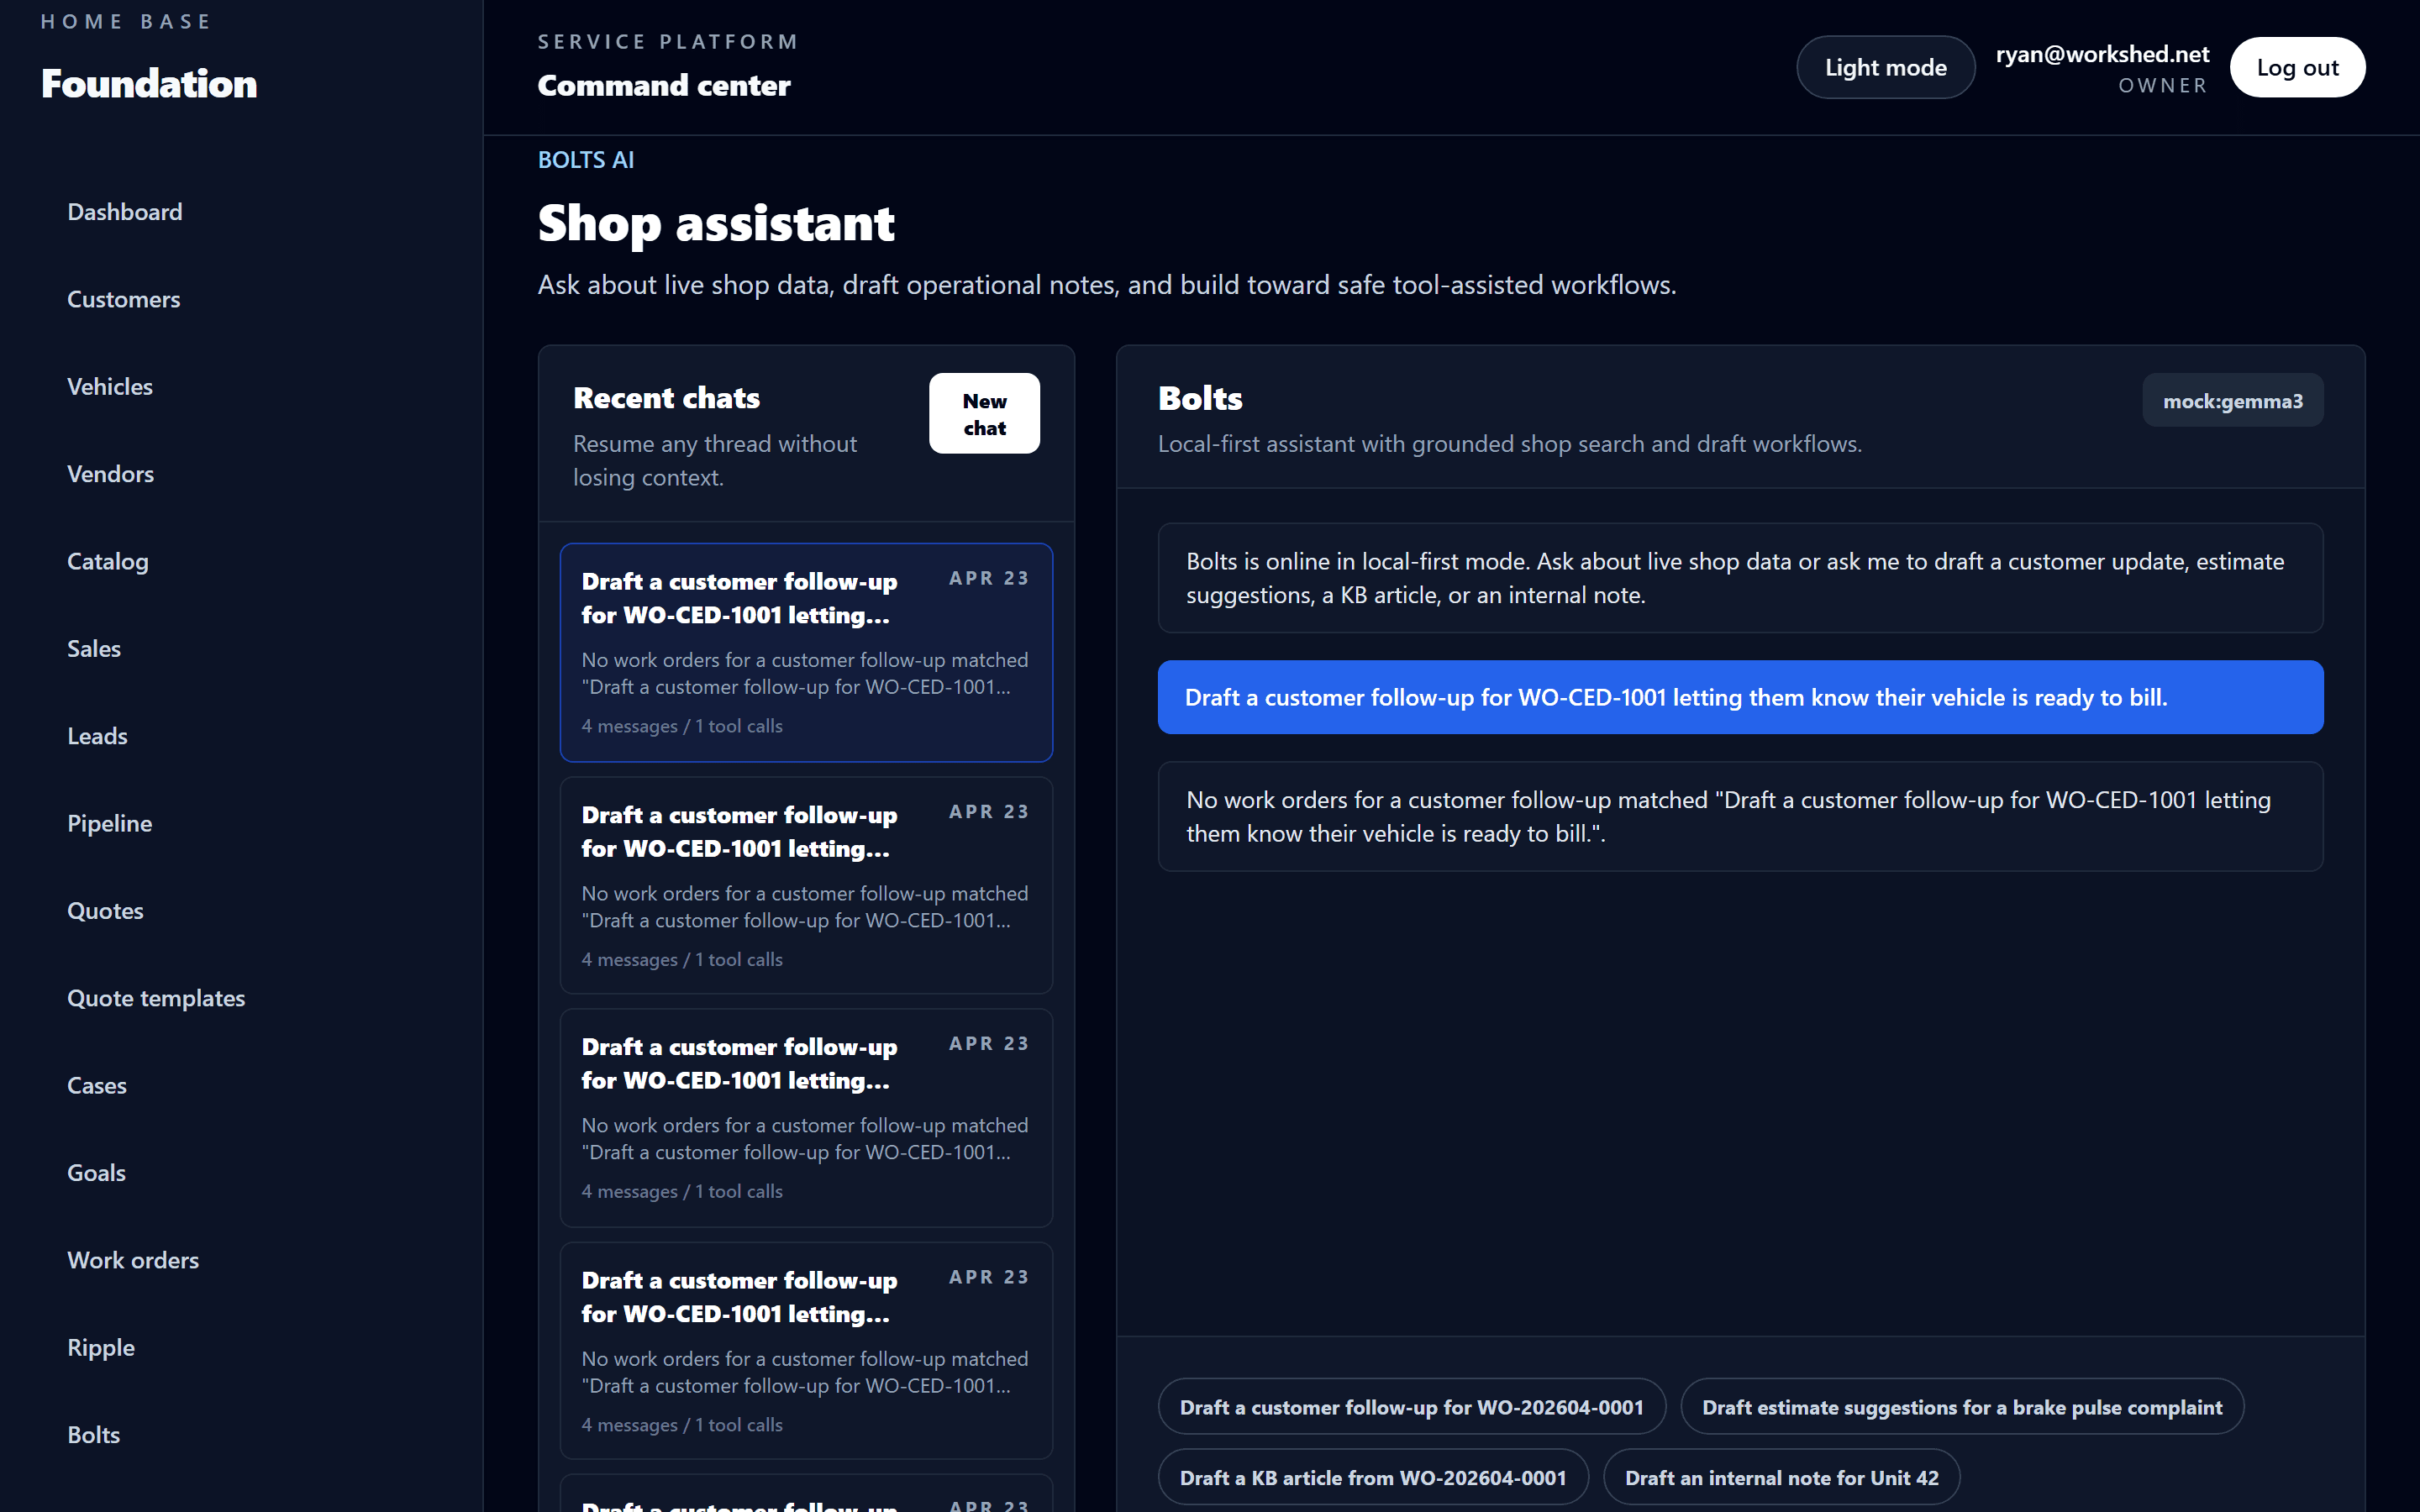Click the BOLTS AI breadcrumb label

[x=586, y=160]
